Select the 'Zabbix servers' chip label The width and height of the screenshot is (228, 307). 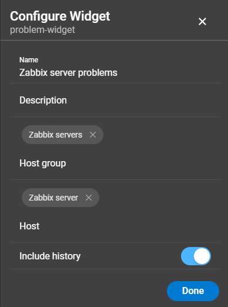(55, 135)
